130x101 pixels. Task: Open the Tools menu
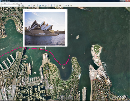tap(13, 3)
